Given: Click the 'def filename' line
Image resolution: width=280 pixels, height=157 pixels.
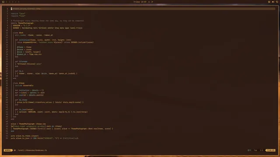Looking at the screenshot, I should [x=21, y=61].
